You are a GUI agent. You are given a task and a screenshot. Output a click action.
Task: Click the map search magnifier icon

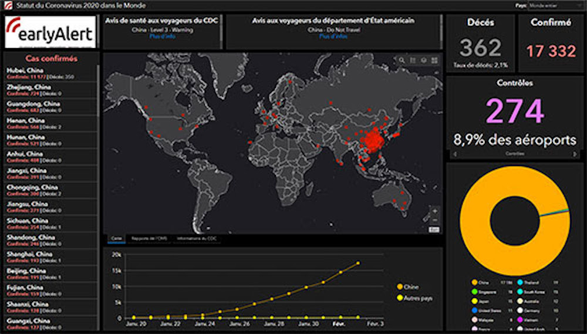click(x=402, y=60)
